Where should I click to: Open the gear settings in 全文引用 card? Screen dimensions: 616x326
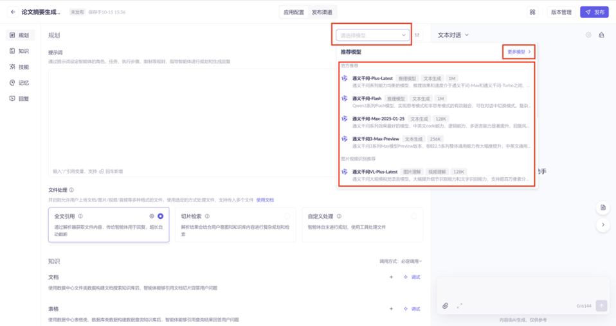pos(152,216)
